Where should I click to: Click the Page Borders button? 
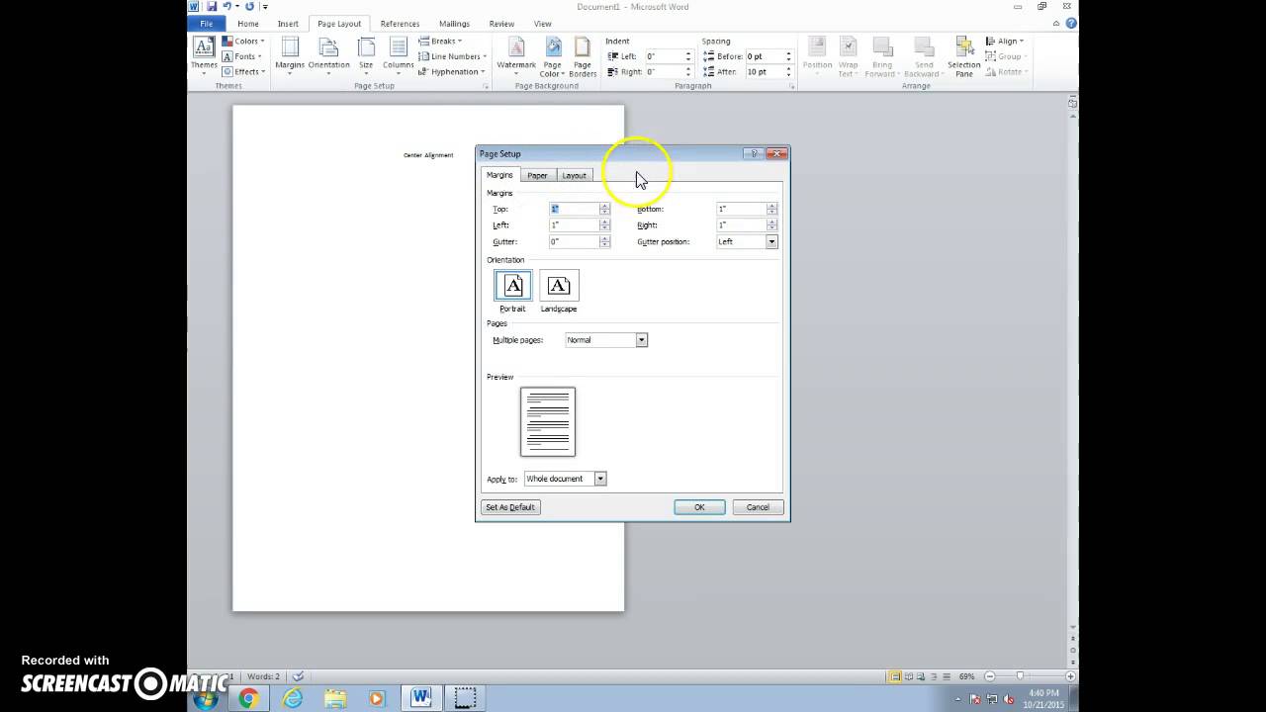click(x=583, y=57)
